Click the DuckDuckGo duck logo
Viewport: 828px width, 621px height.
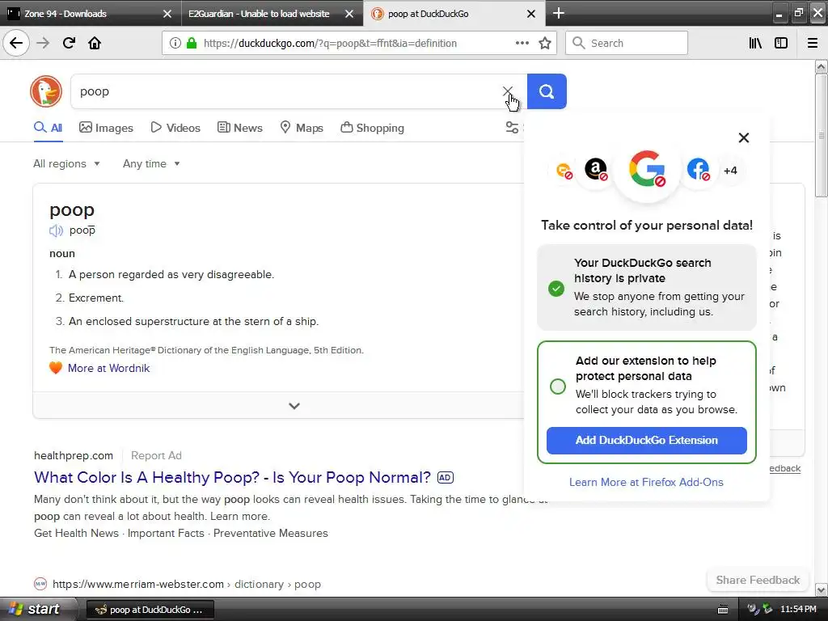[46, 91]
